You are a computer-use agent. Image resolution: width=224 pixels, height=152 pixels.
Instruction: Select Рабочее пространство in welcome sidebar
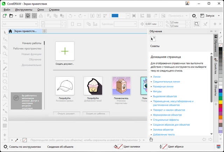point(27,49)
